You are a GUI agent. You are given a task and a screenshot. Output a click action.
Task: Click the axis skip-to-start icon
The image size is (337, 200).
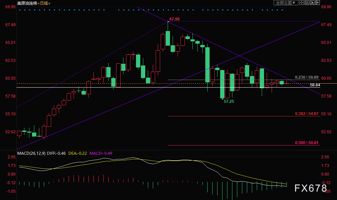(x=307, y=3)
